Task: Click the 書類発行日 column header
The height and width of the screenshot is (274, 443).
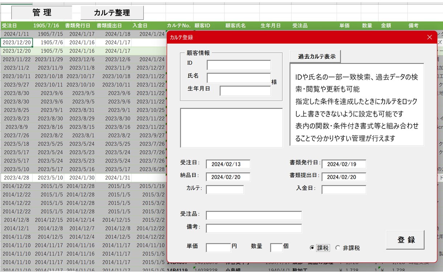Action: click(80, 25)
